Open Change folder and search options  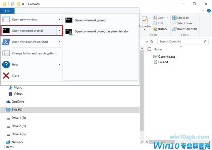[31, 53]
